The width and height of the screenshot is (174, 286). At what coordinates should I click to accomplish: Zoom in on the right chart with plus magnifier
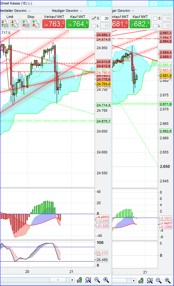point(168,280)
